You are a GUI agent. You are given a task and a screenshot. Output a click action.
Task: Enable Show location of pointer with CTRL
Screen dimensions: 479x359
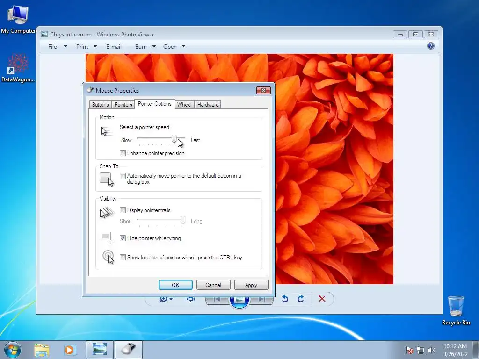click(x=123, y=258)
